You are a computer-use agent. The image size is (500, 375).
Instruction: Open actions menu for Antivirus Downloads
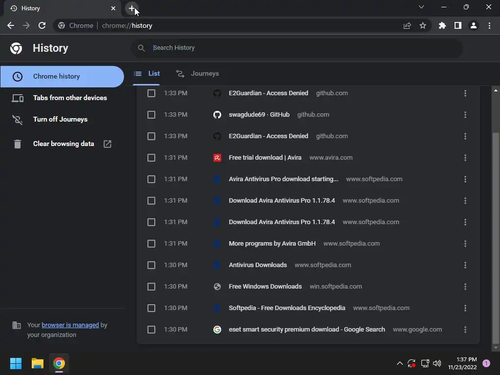coord(465,265)
